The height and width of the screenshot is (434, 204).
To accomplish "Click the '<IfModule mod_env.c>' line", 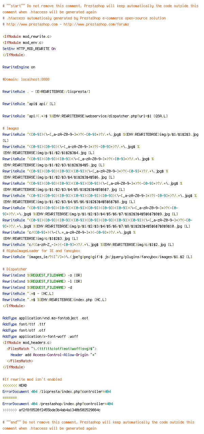I will coord(23,43).
